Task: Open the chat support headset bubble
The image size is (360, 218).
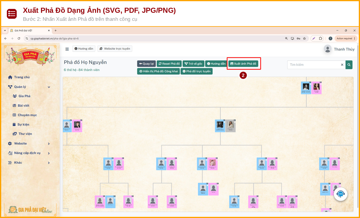Action: point(340,194)
